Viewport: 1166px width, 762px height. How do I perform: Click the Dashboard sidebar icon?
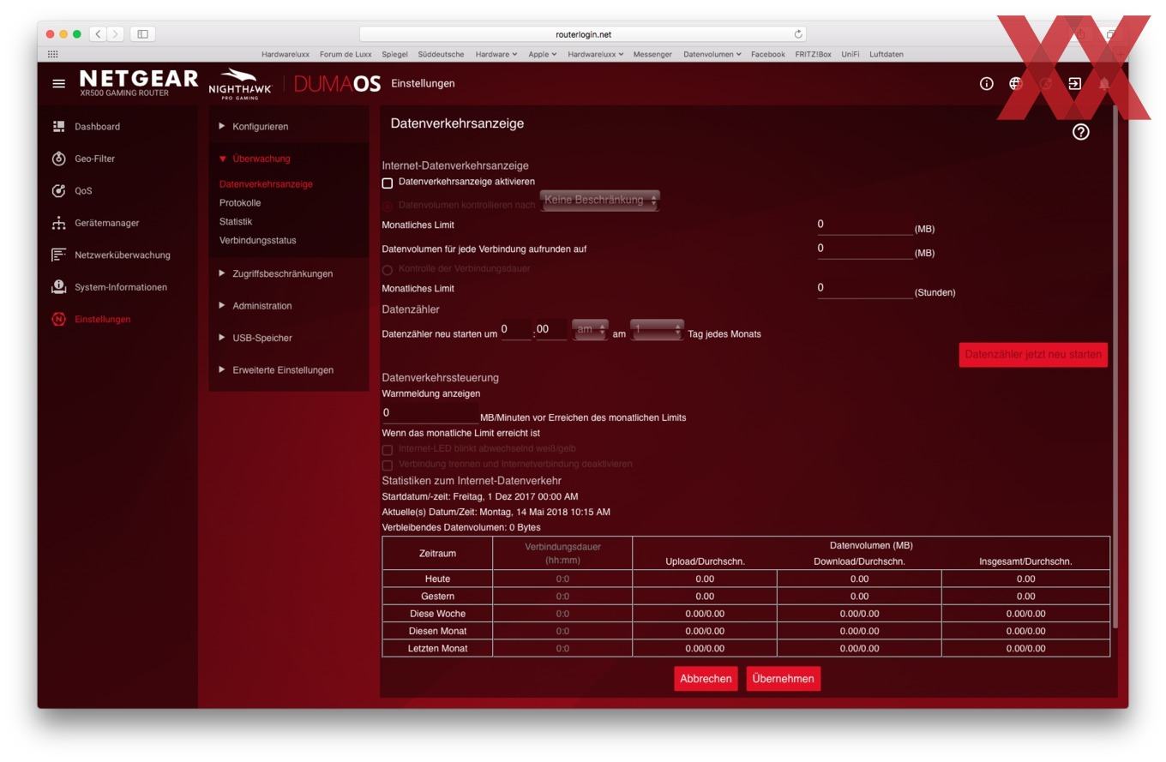(58, 127)
